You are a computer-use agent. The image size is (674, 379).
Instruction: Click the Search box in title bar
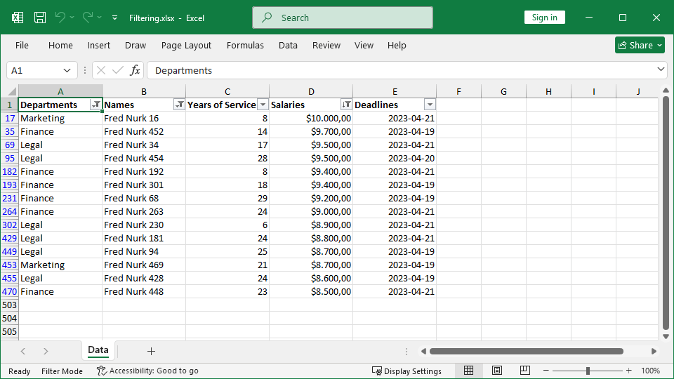click(x=343, y=18)
